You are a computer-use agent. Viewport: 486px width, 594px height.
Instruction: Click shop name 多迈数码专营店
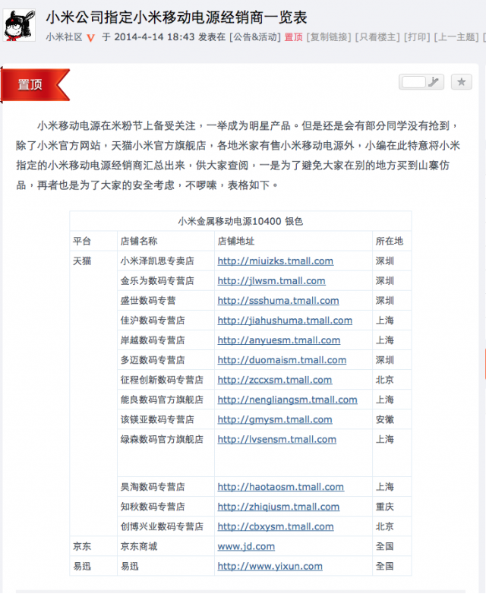pos(153,360)
